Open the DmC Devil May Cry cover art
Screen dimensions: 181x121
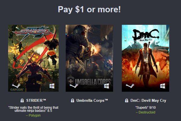[x=145, y=58]
